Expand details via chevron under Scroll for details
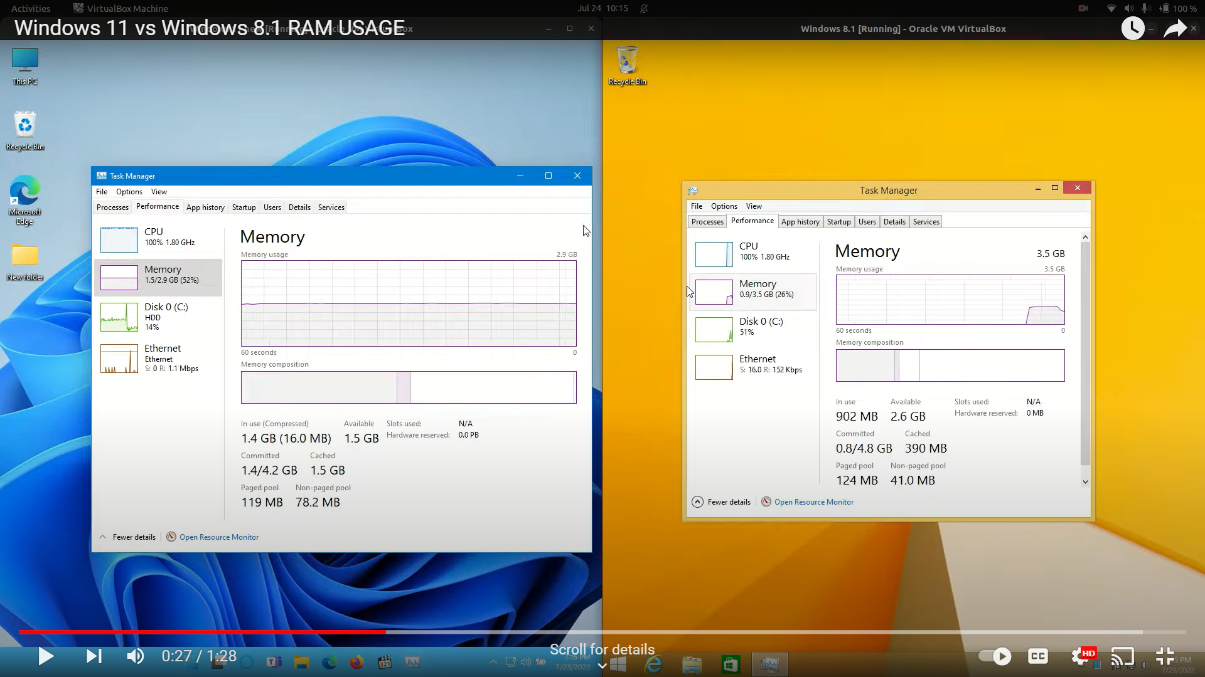This screenshot has width=1205, height=677. tap(602, 665)
